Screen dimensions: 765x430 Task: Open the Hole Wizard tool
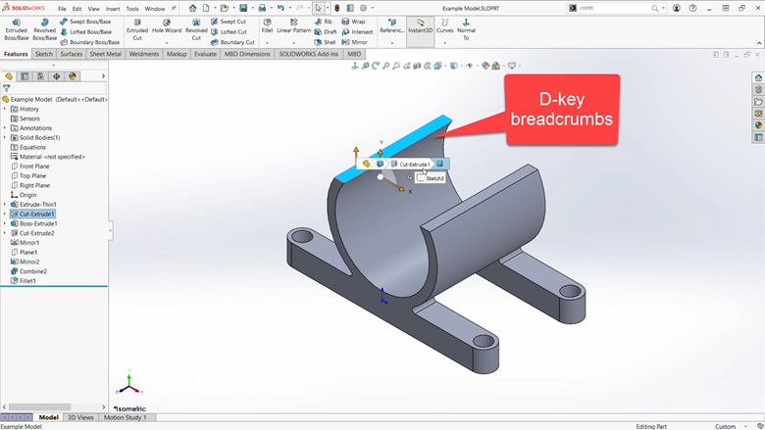(x=167, y=26)
